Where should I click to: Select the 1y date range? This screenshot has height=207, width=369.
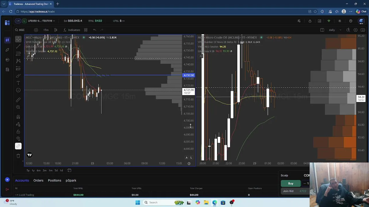[33, 170]
